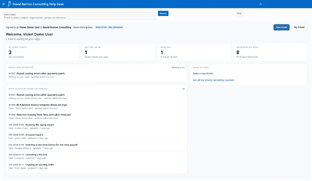
Task: Click '1 ticket is waiting for your reply'
Action: 23,39
